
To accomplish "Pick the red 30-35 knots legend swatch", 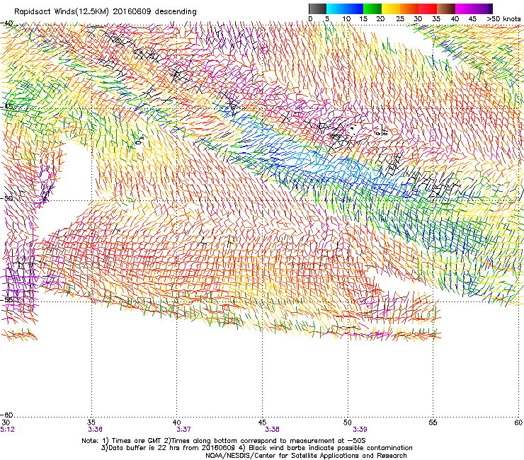I will click(x=428, y=8).
